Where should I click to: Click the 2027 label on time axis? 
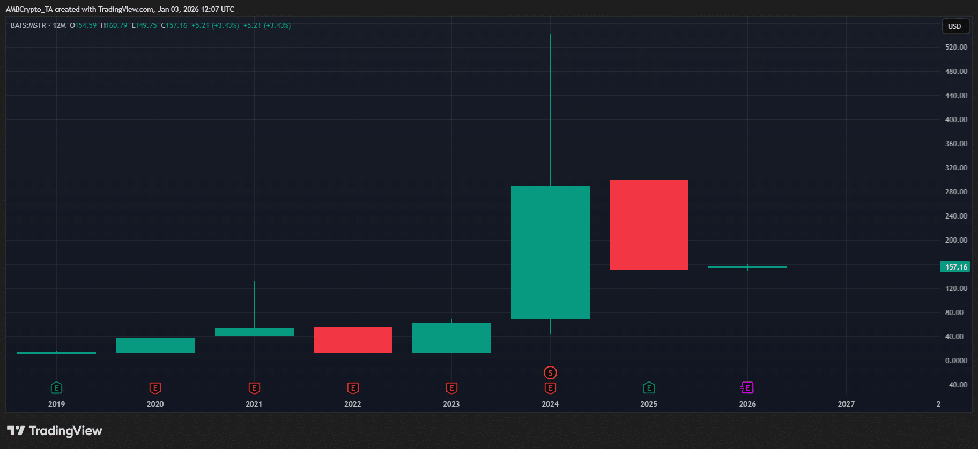click(846, 404)
